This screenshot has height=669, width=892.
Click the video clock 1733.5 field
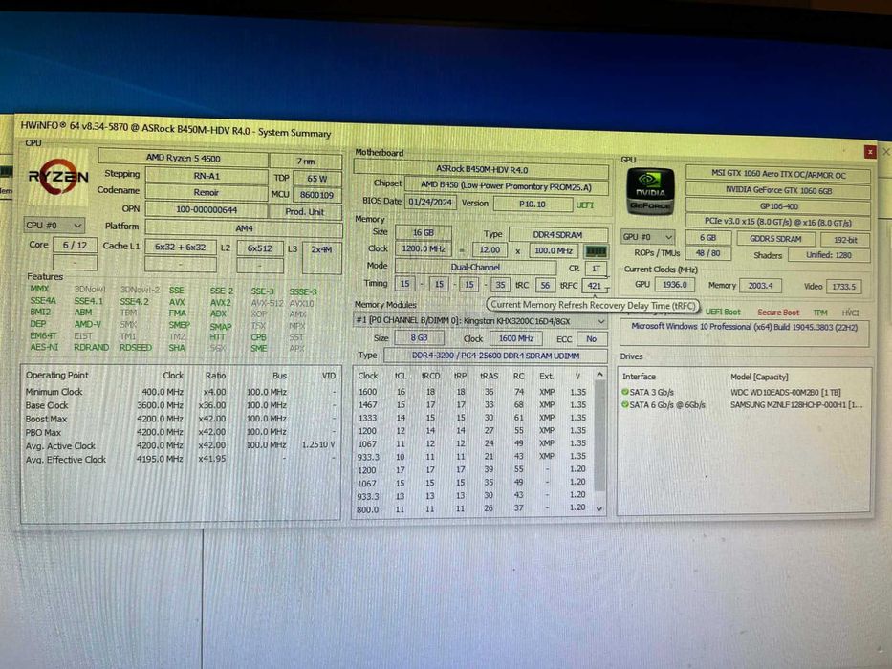point(843,286)
